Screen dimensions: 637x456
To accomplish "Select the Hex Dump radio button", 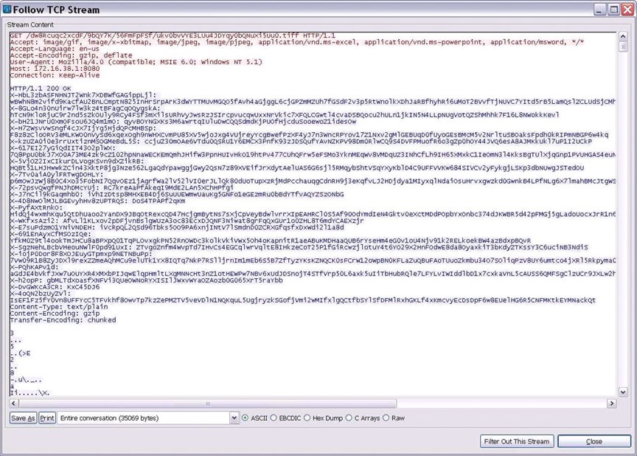I will (x=307, y=418).
